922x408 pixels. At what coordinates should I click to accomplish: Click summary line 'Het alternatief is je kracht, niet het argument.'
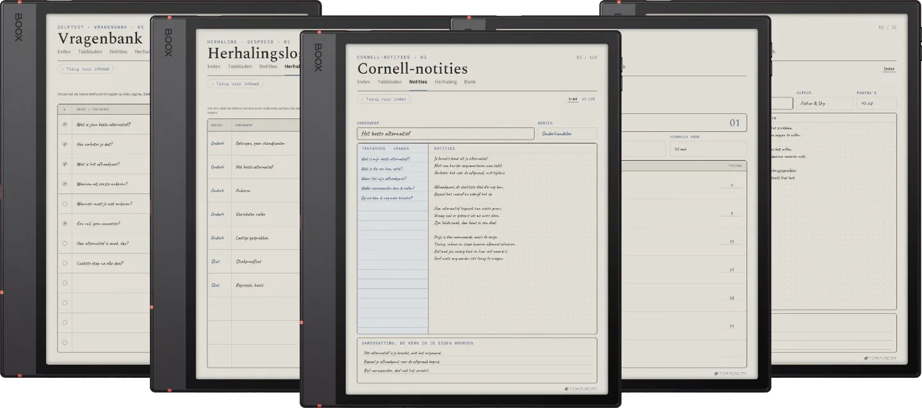tap(402, 353)
